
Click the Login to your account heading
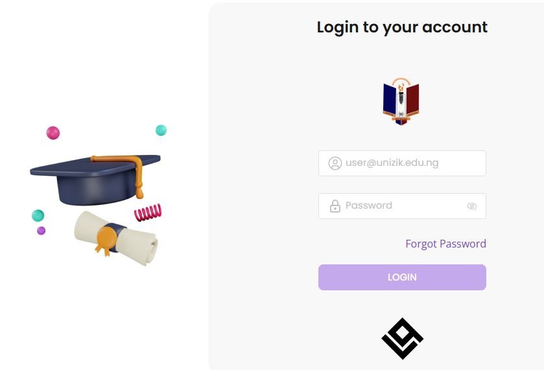click(x=402, y=27)
